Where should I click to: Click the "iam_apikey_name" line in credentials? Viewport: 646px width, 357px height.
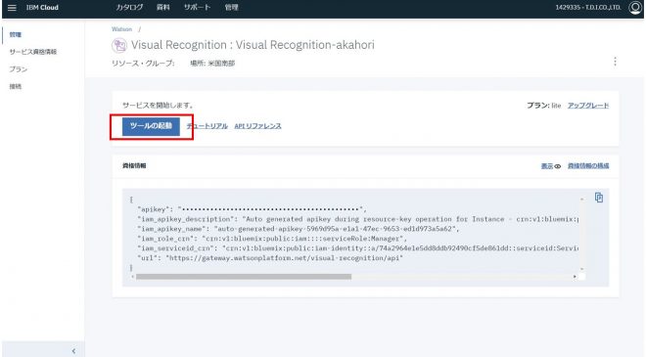point(299,229)
